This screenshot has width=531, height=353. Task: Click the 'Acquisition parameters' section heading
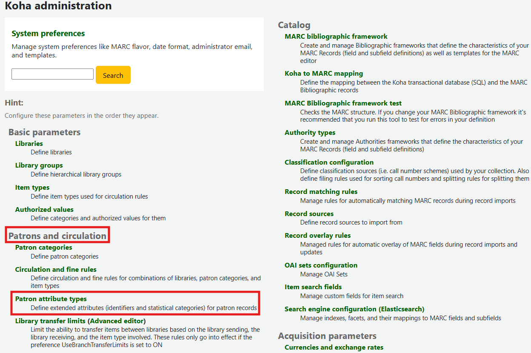[327, 336]
